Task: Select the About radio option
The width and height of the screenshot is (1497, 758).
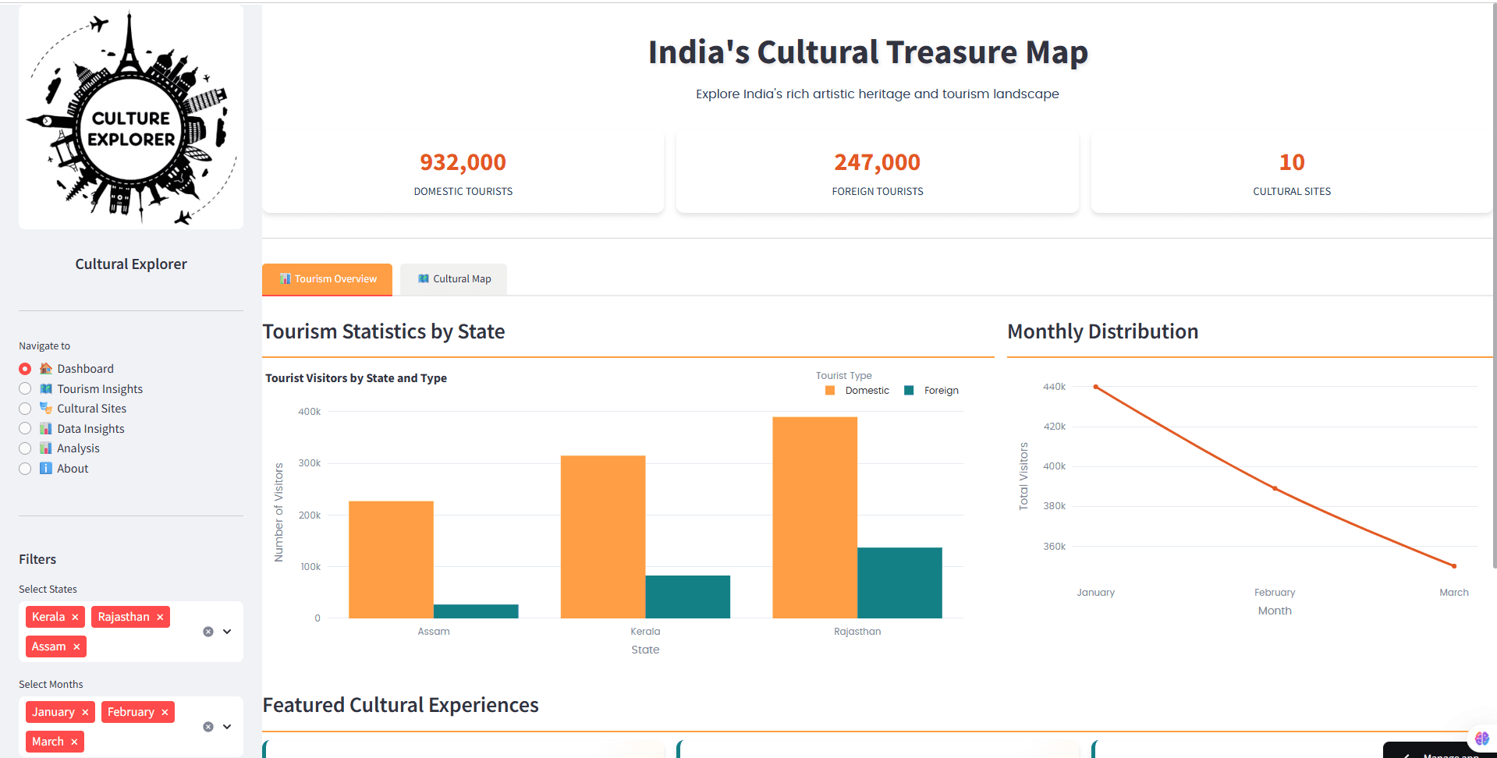Action: click(x=25, y=468)
